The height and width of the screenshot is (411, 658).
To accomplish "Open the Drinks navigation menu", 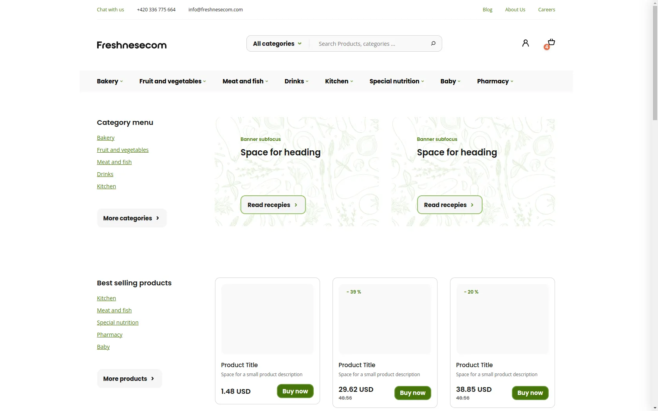I will [x=296, y=81].
